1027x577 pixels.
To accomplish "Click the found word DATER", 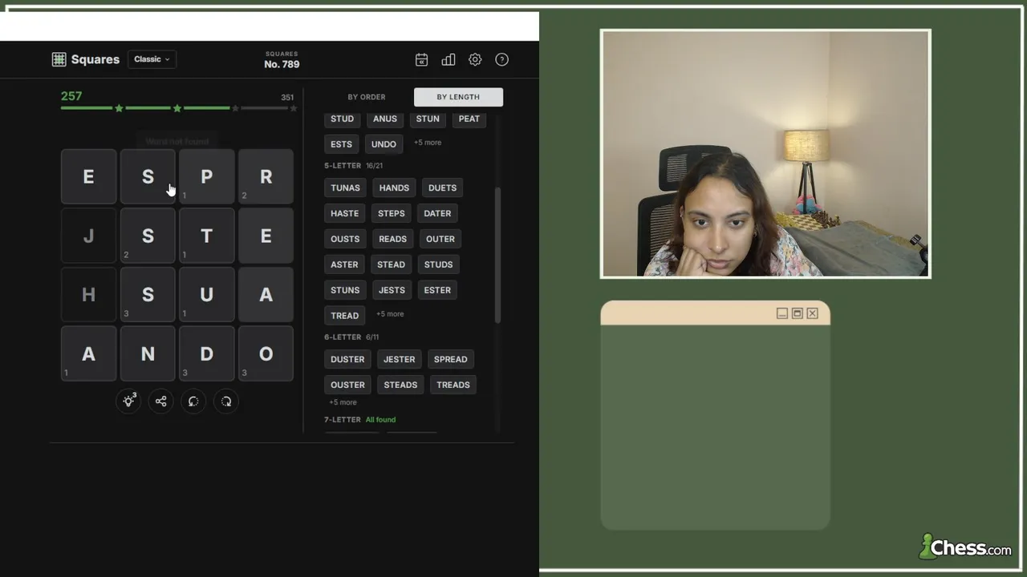I will tap(437, 213).
